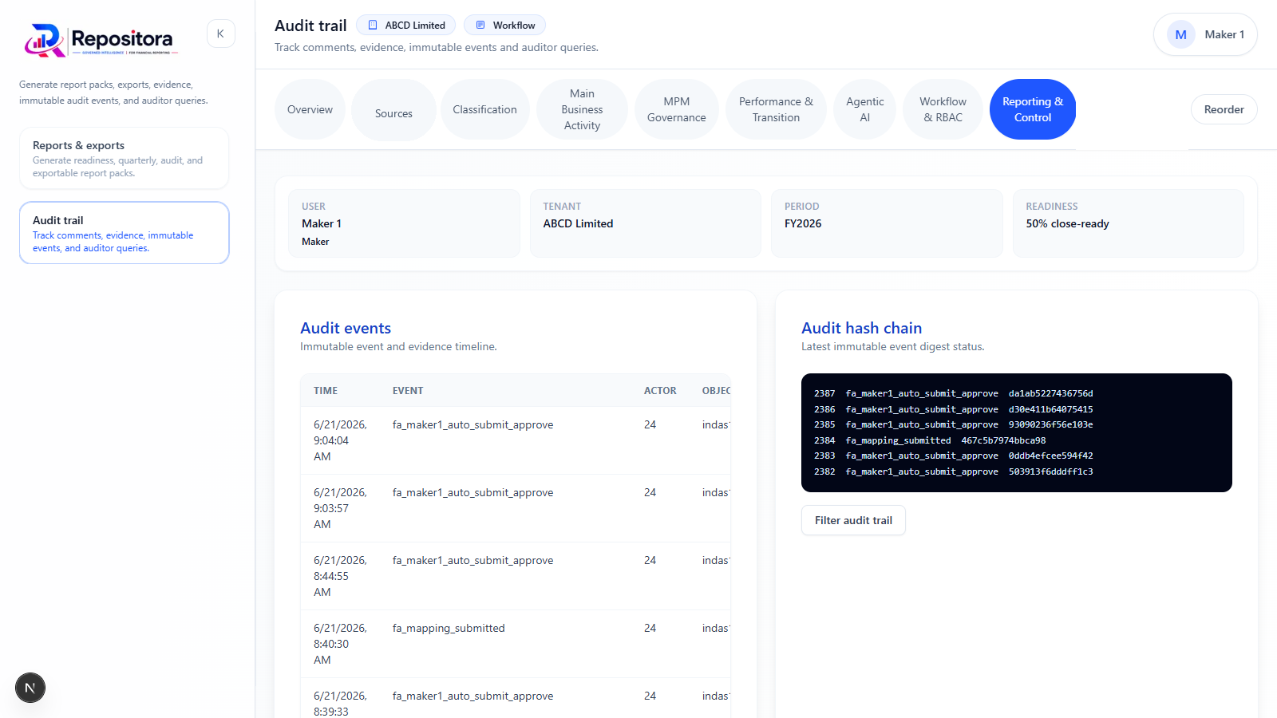Open the ABCD Limited tenant chip
This screenshot has height=718, width=1277.
[405, 26]
